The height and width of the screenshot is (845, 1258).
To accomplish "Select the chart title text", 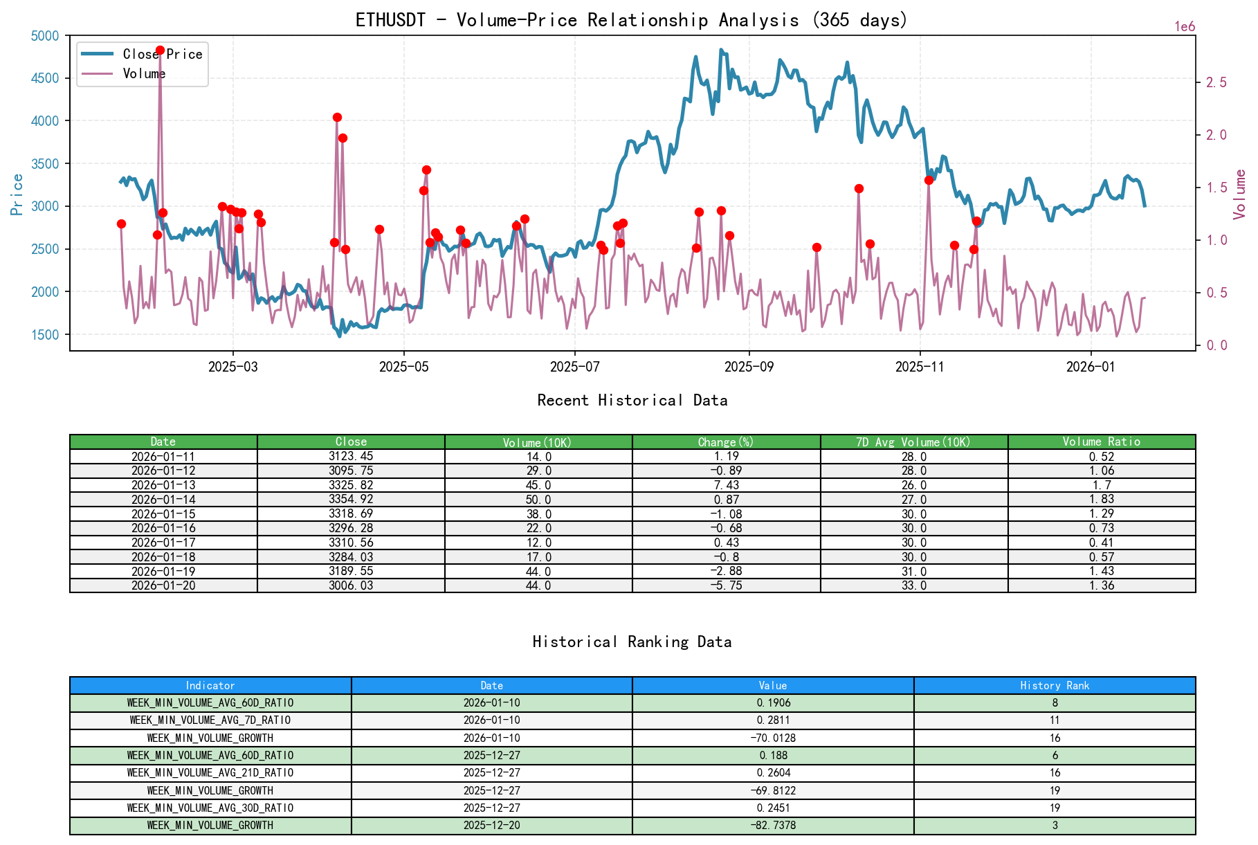I will (x=631, y=19).
